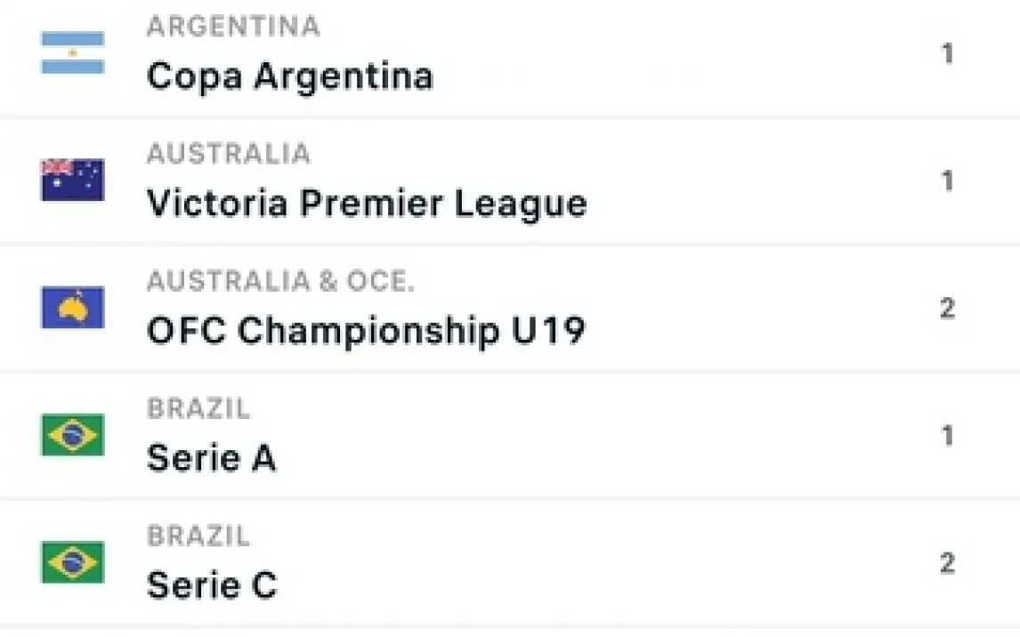Click the match count for Copa Argentina
1020x637 pixels.
coord(947,54)
